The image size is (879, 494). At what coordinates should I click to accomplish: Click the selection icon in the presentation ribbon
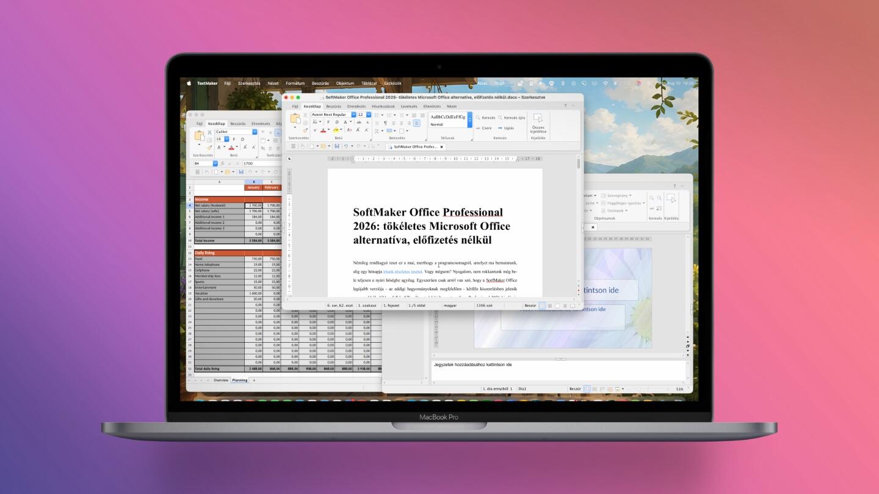click(x=671, y=198)
